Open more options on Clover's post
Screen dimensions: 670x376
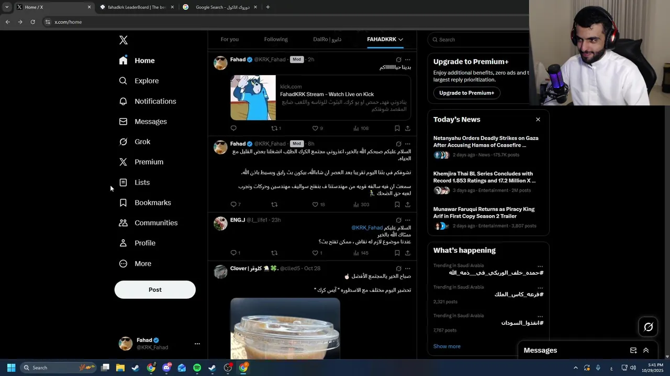[x=408, y=268]
